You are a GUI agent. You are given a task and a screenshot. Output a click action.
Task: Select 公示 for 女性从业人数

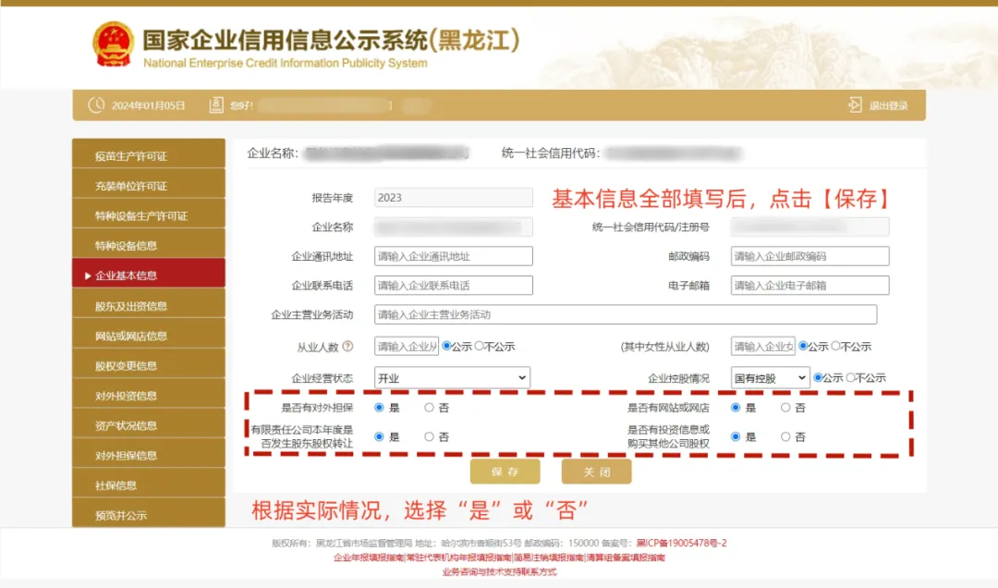(803, 346)
